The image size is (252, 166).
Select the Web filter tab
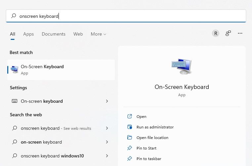(x=78, y=34)
